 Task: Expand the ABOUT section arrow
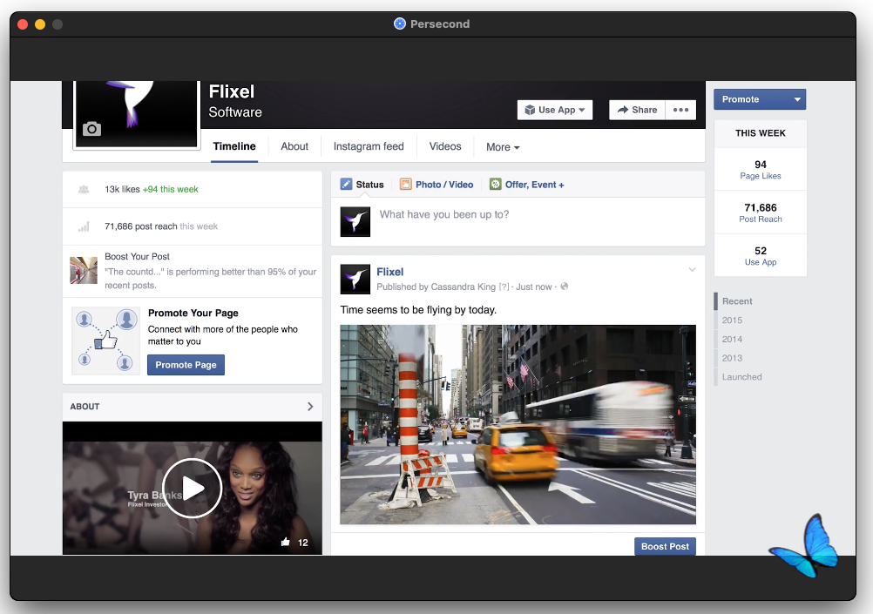(310, 407)
